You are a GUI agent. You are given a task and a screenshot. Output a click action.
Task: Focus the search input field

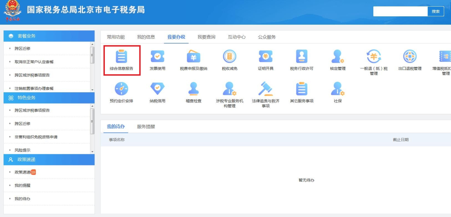[x=400, y=11]
